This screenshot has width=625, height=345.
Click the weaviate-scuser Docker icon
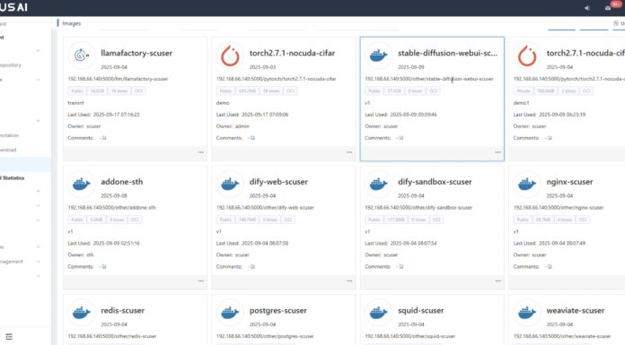click(527, 313)
